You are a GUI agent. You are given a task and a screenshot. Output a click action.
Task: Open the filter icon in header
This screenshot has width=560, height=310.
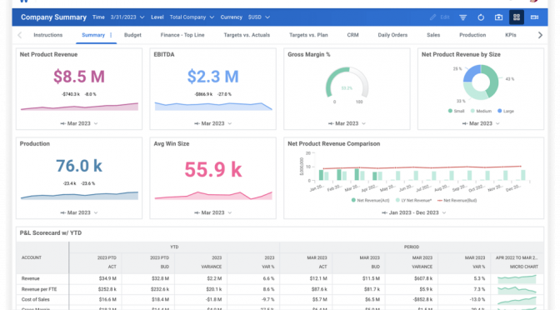(x=462, y=17)
